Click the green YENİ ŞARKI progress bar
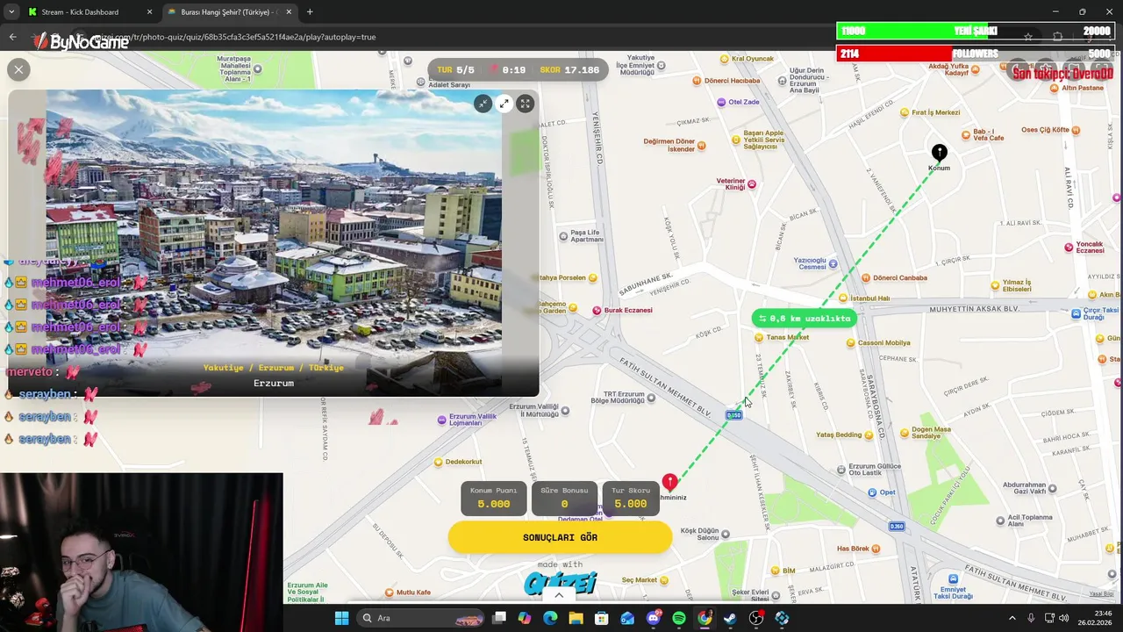 (x=974, y=32)
